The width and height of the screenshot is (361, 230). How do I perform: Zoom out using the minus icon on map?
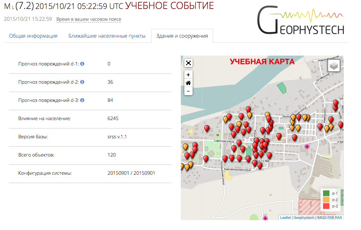(x=188, y=91)
